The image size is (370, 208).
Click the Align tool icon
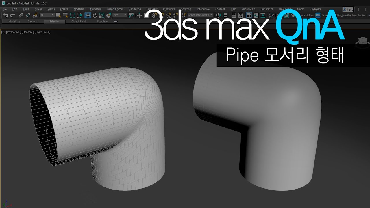[x=225, y=15]
